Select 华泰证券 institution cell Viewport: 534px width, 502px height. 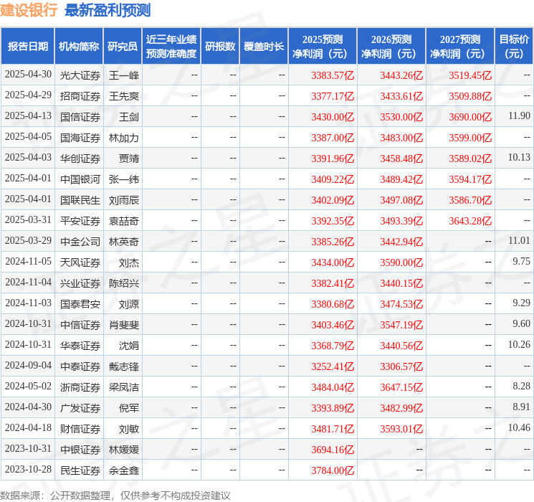coord(80,346)
